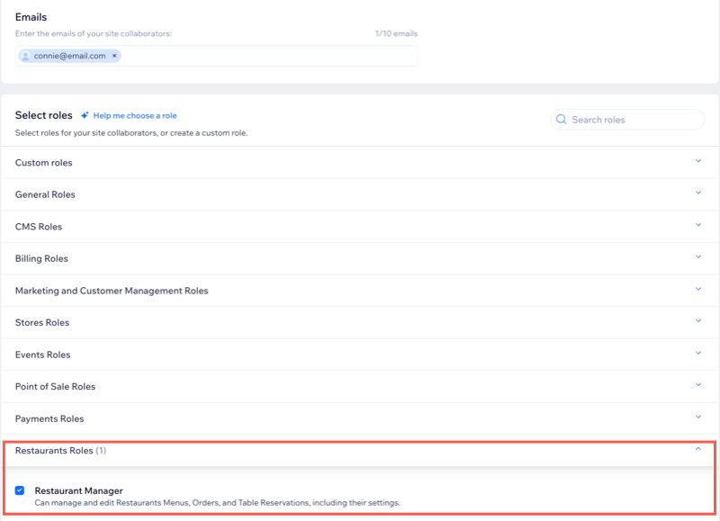This screenshot has height=521, width=720.
Task: Expand the Billing Roles section chevron
Action: point(698,256)
